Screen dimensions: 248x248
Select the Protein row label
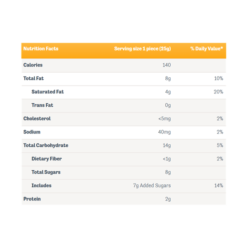32,199
